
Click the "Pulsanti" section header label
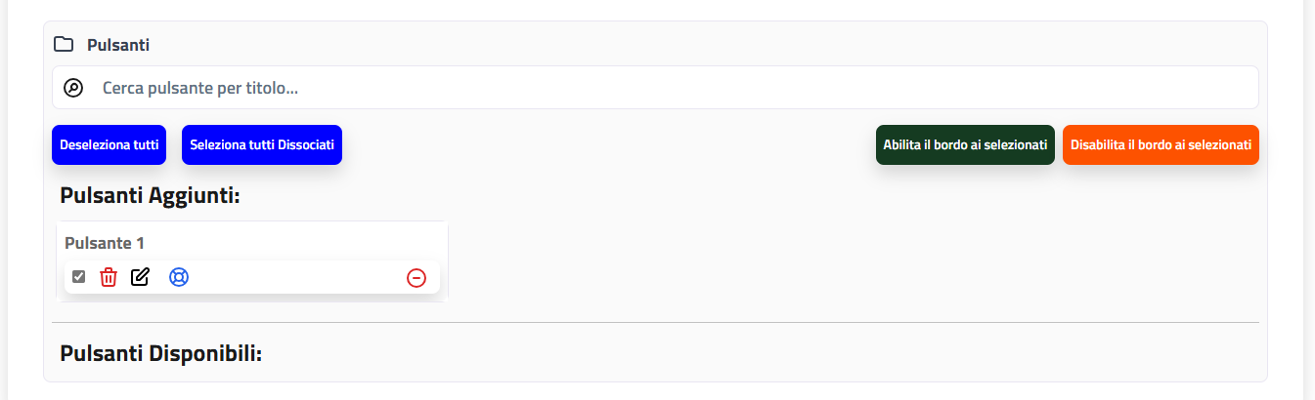click(x=118, y=45)
